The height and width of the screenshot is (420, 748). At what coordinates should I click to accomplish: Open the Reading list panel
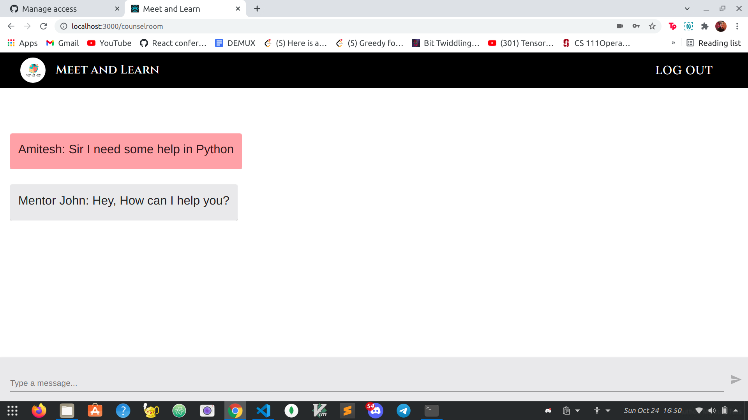[714, 43]
